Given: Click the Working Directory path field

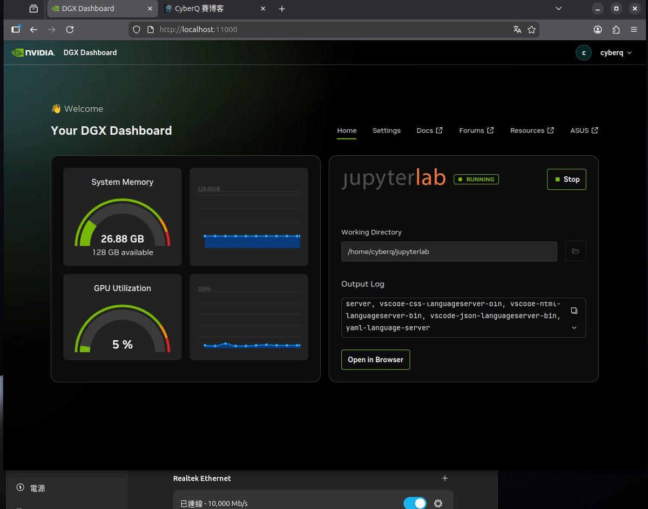Looking at the screenshot, I should [449, 251].
